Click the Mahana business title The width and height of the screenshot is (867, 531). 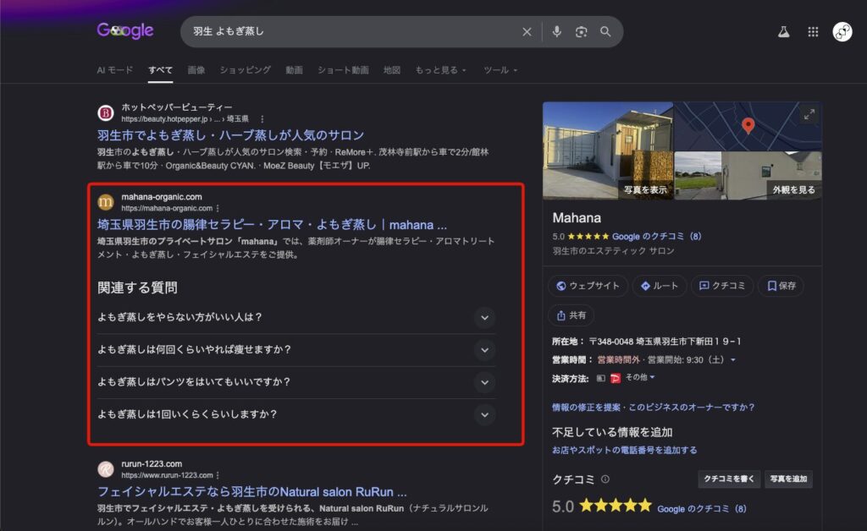click(577, 218)
